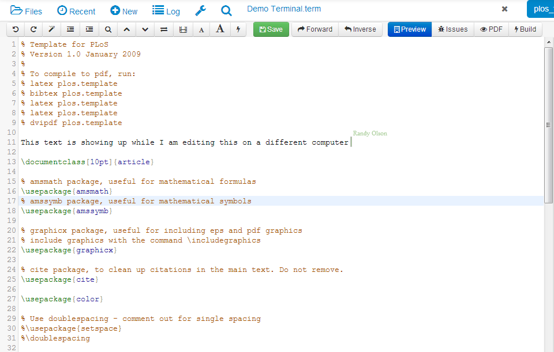Click the outdent icon in toolbar
The height and width of the screenshot is (352, 554).
[70, 29]
